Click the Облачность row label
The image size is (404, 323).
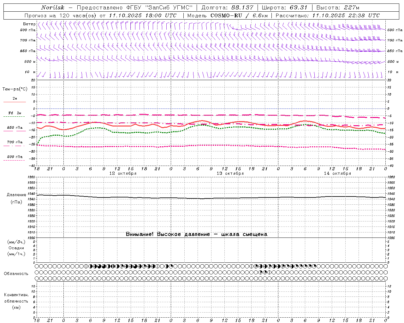(16, 273)
